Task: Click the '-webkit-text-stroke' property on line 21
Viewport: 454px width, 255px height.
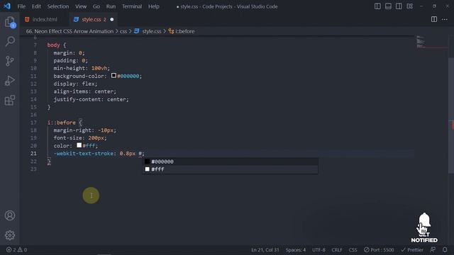Action: tap(84, 154)
